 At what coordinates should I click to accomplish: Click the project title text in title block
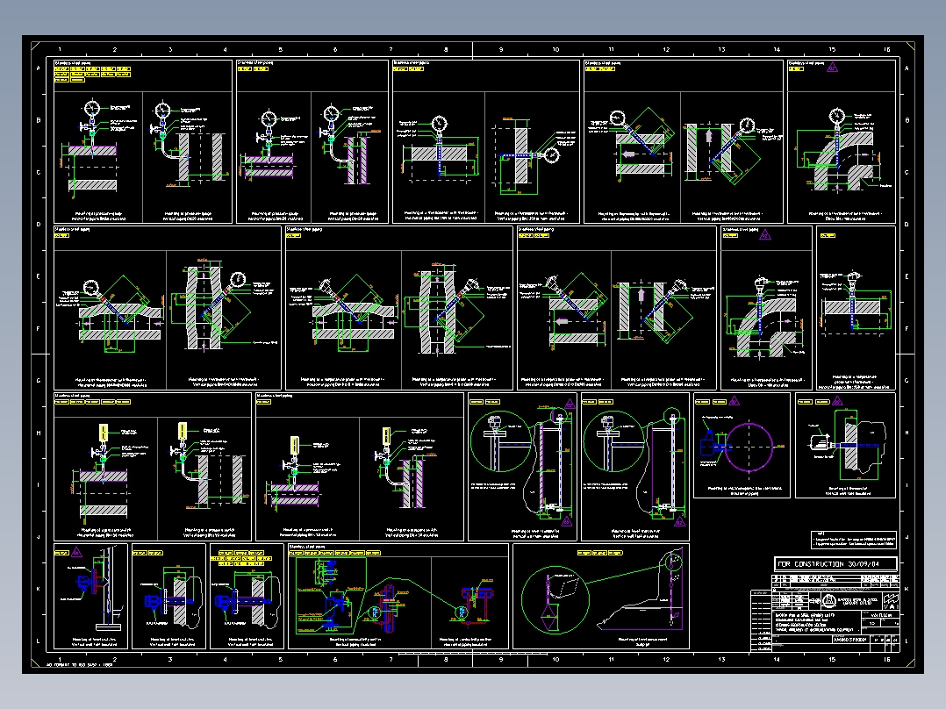pyautogui.click(x=820, y=622)
